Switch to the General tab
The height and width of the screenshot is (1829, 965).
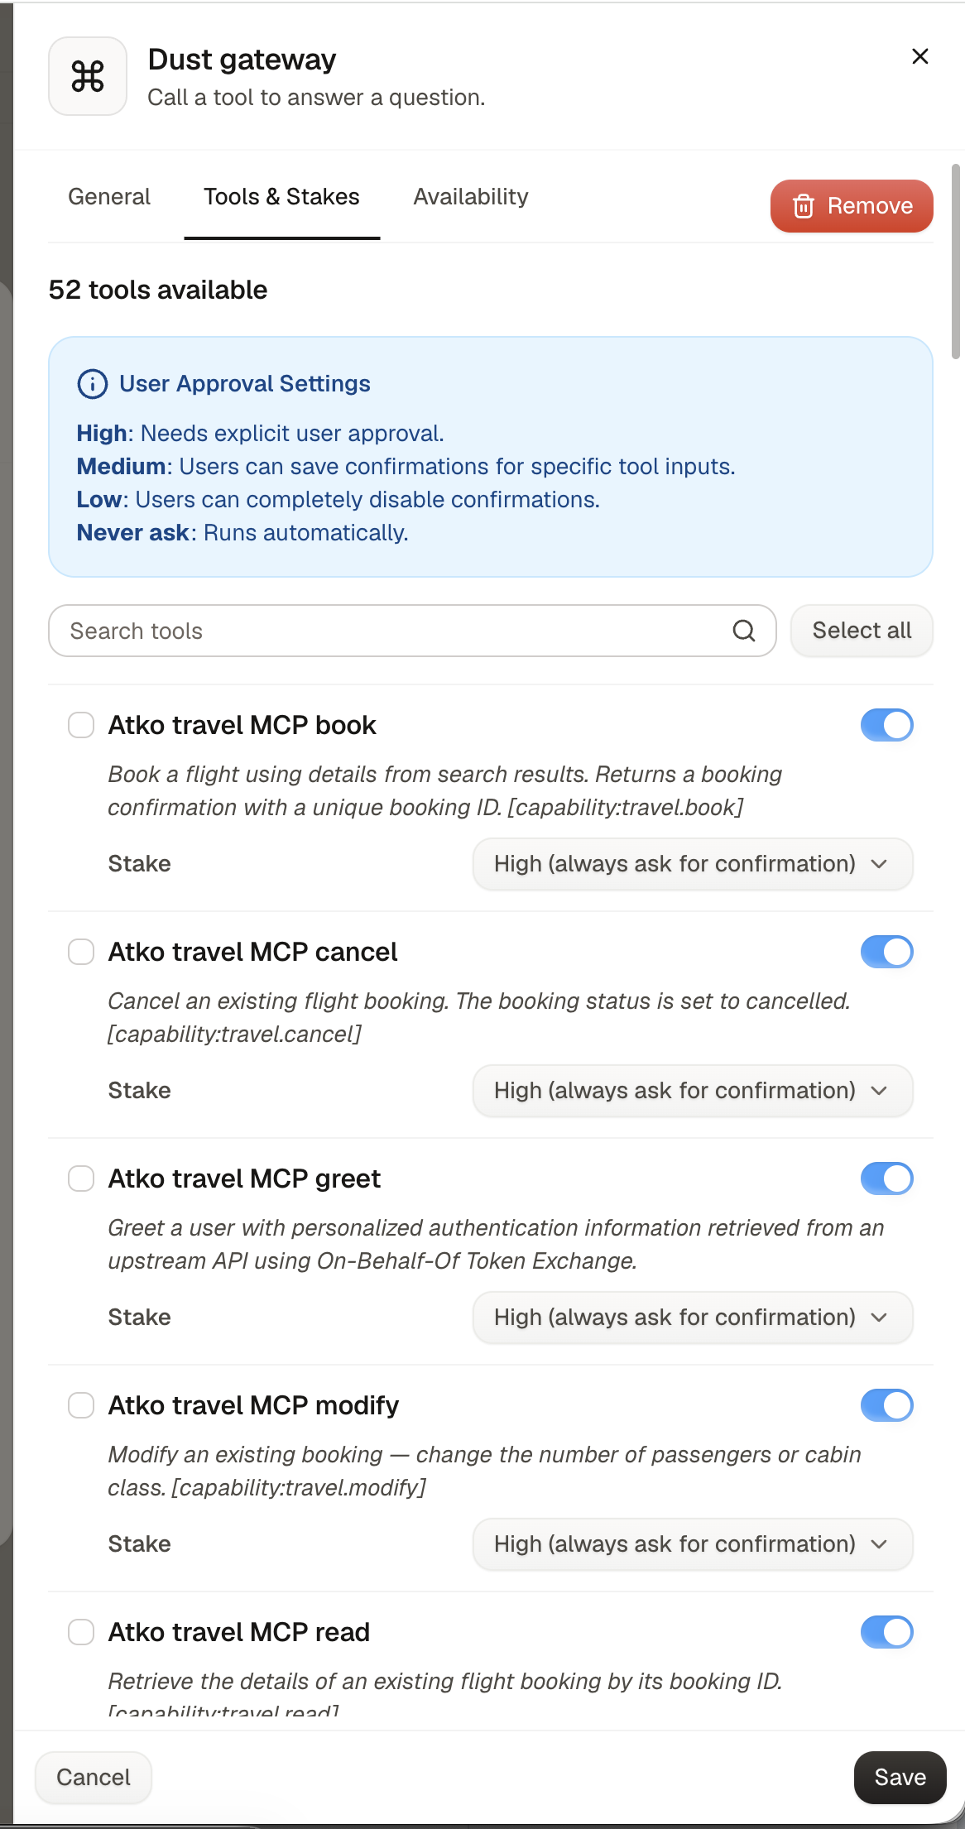(109, 197)
